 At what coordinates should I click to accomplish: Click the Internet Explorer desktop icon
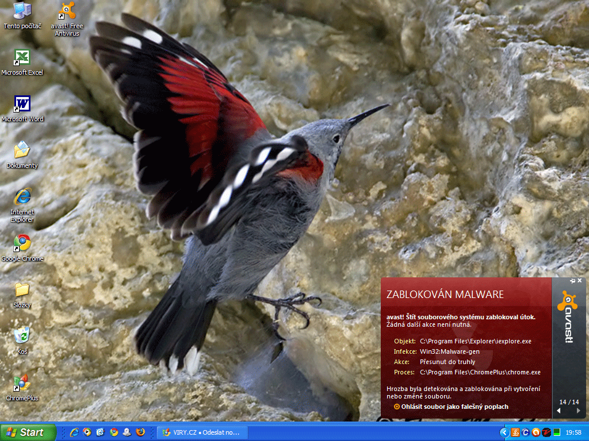22,197
